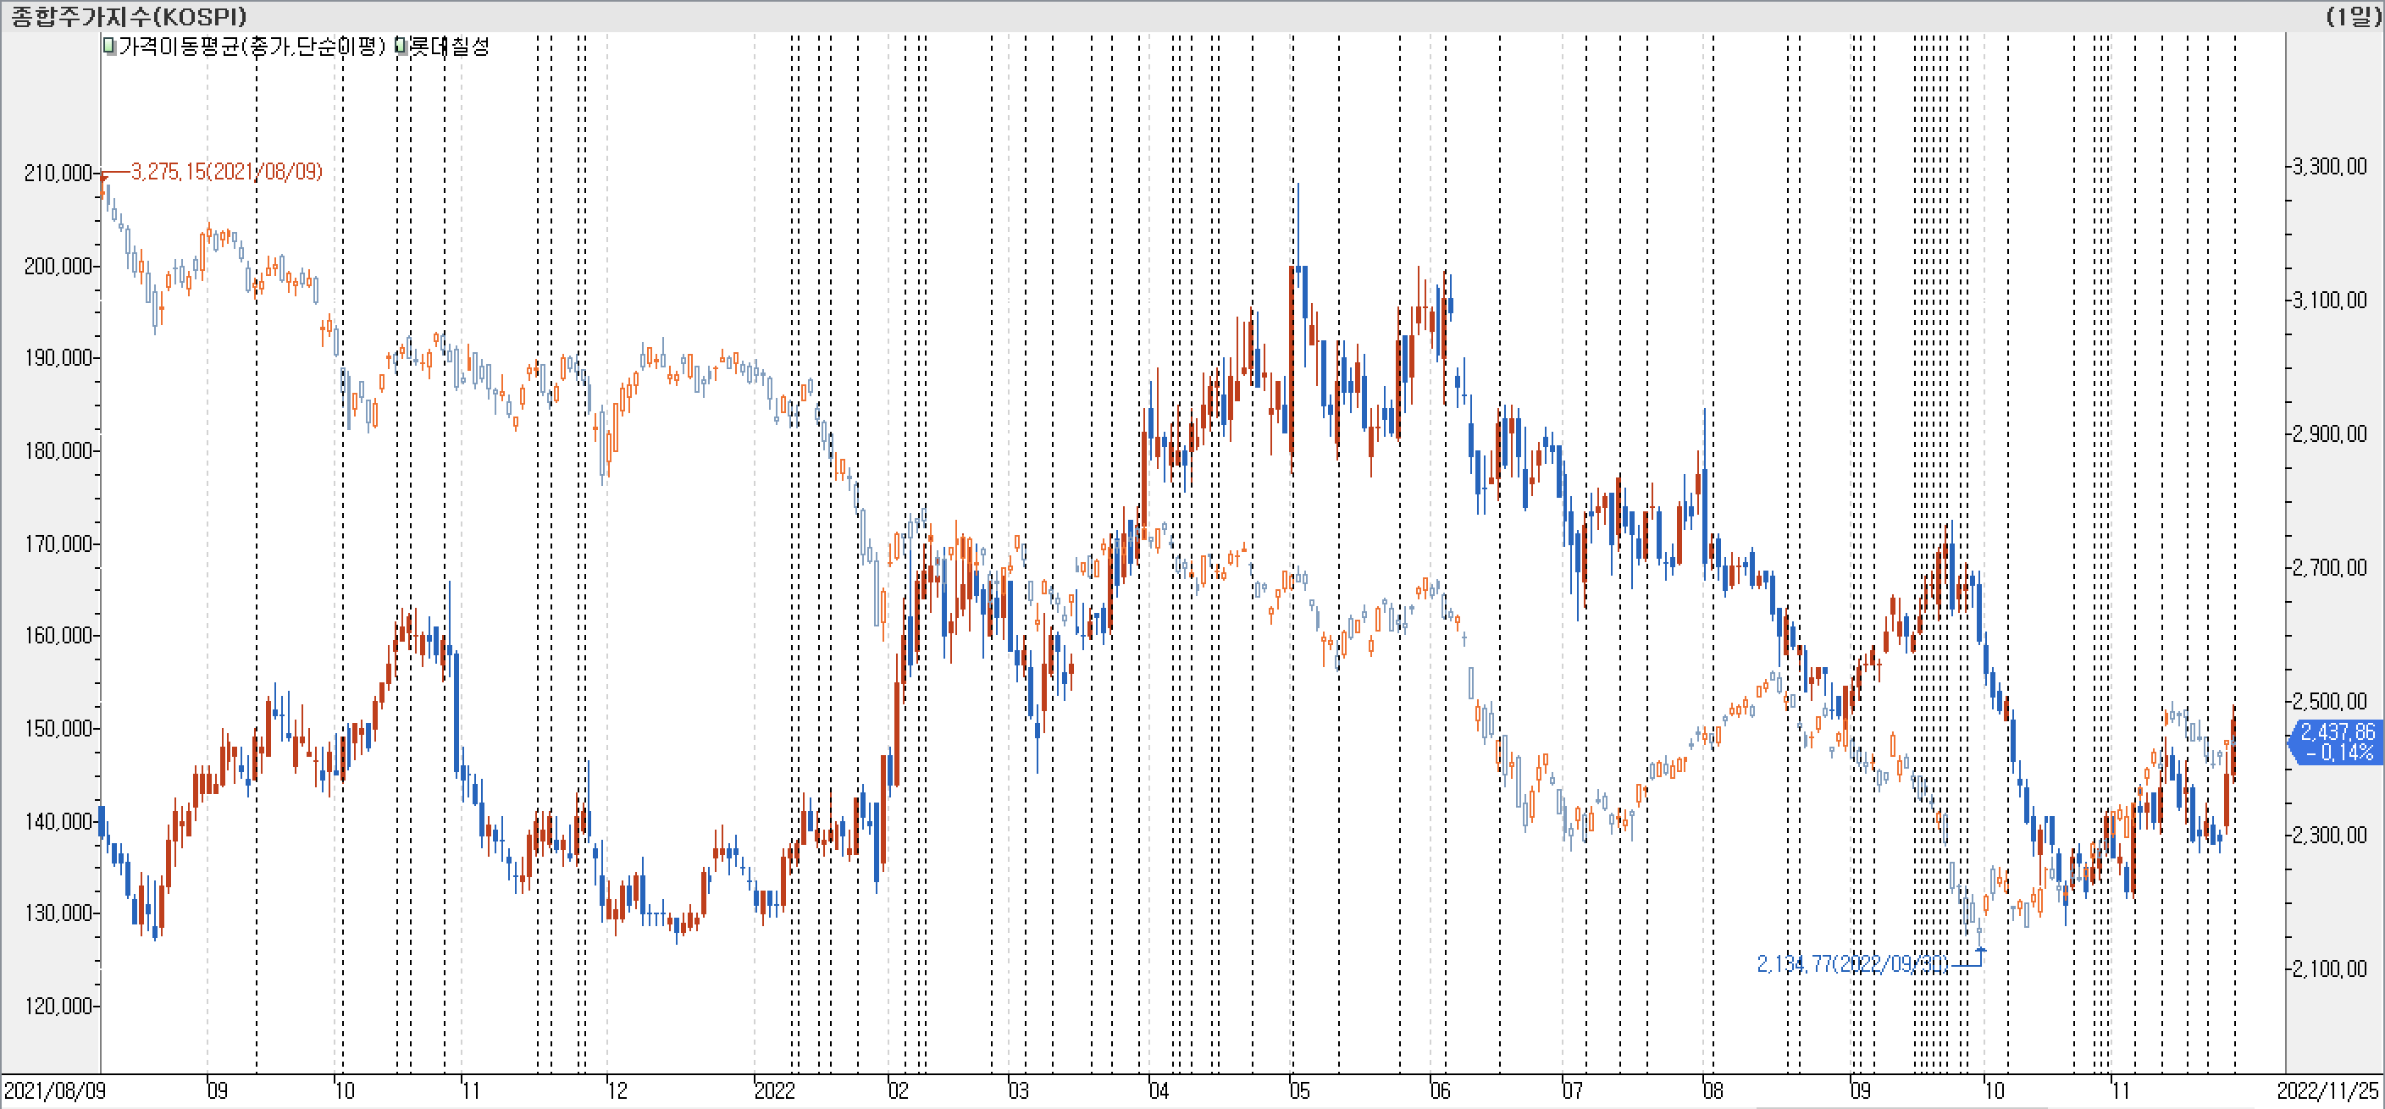Screen dimensions: 2385x1109
Task: Click the blue 2,437.86 current price tag
Action: (2338, 742)
